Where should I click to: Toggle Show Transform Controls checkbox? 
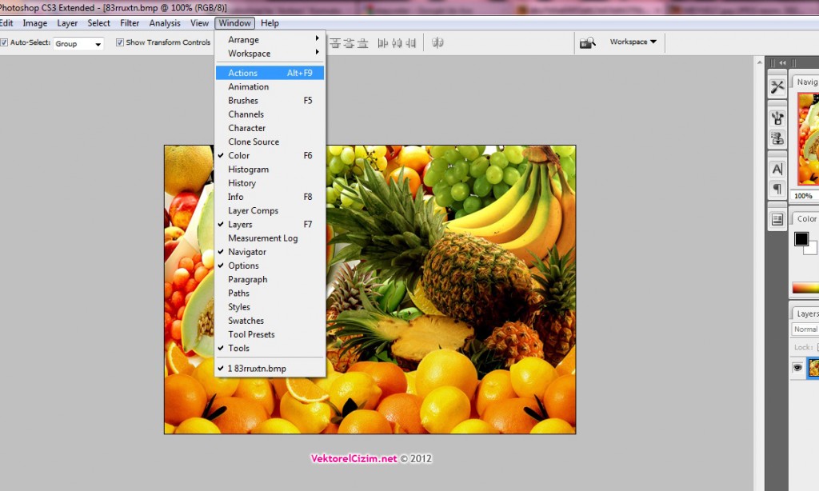click(120, 42)
